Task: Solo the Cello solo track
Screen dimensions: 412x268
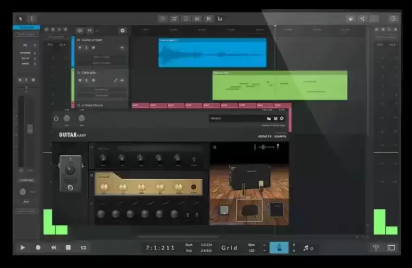Action: [86, 80]
